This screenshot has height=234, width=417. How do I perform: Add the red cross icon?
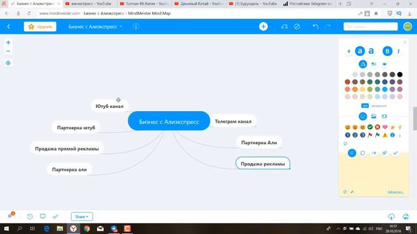[x=377, y=127]
